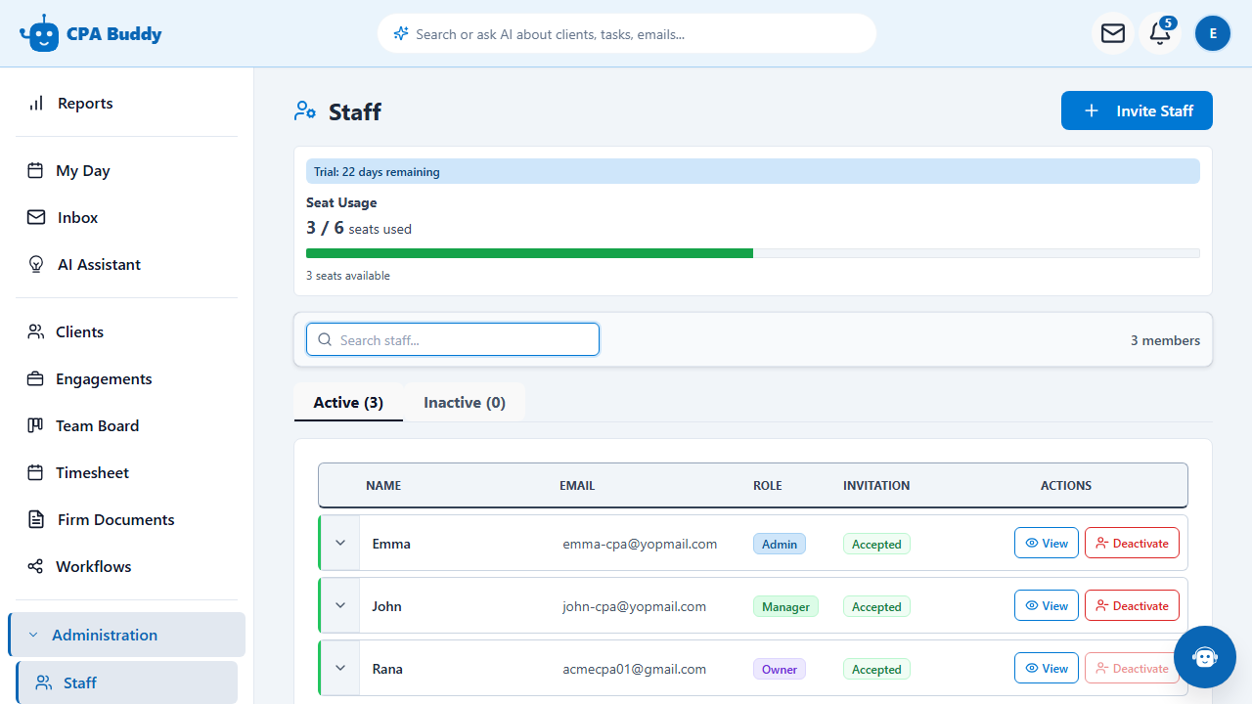Viewport: 1252px width, 704px height.
Task: Click the Reports bar chart icon
Action: (x=36, y=103)
